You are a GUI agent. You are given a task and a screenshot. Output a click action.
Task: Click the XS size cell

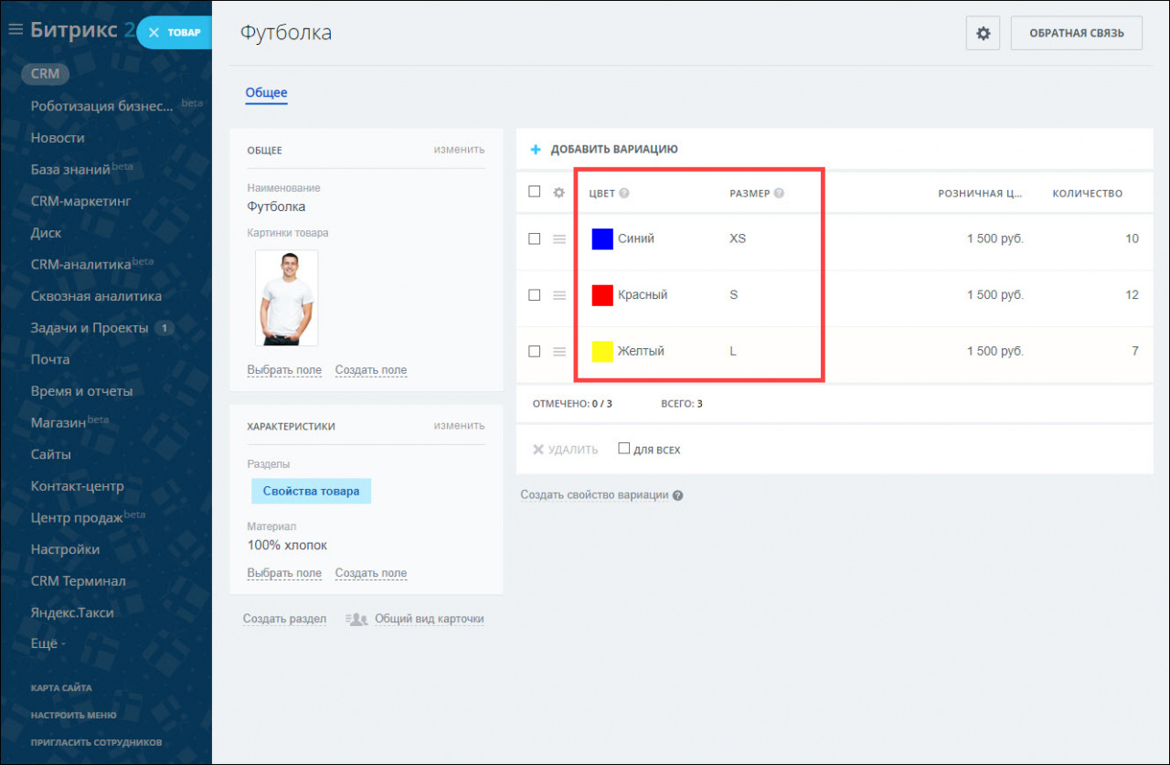(738, 239)
